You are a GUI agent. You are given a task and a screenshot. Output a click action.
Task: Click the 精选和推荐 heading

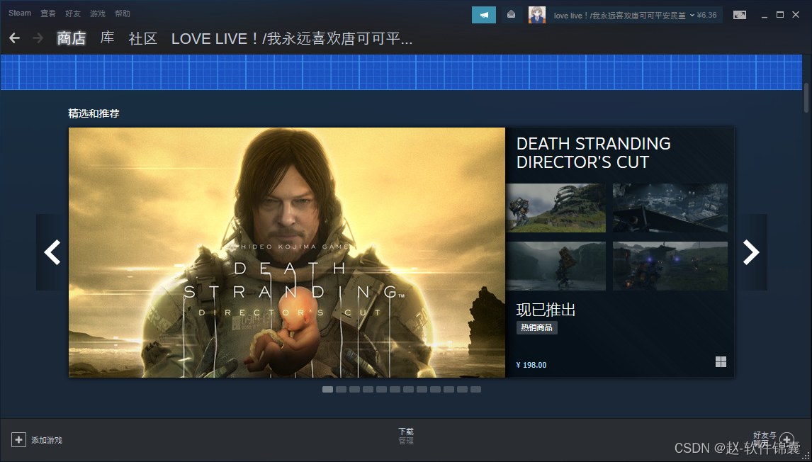pyautogui.click(x=94, y=113)
